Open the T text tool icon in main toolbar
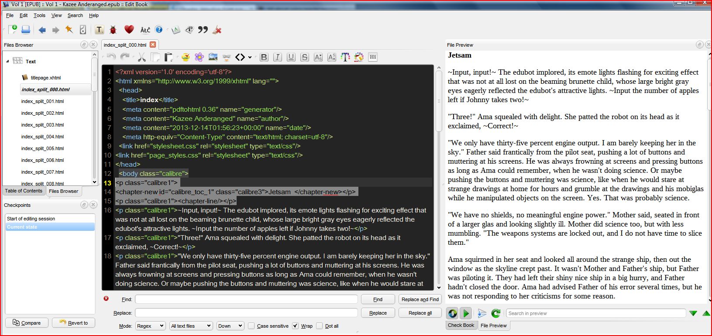712x336 pixels. [100, 30]
